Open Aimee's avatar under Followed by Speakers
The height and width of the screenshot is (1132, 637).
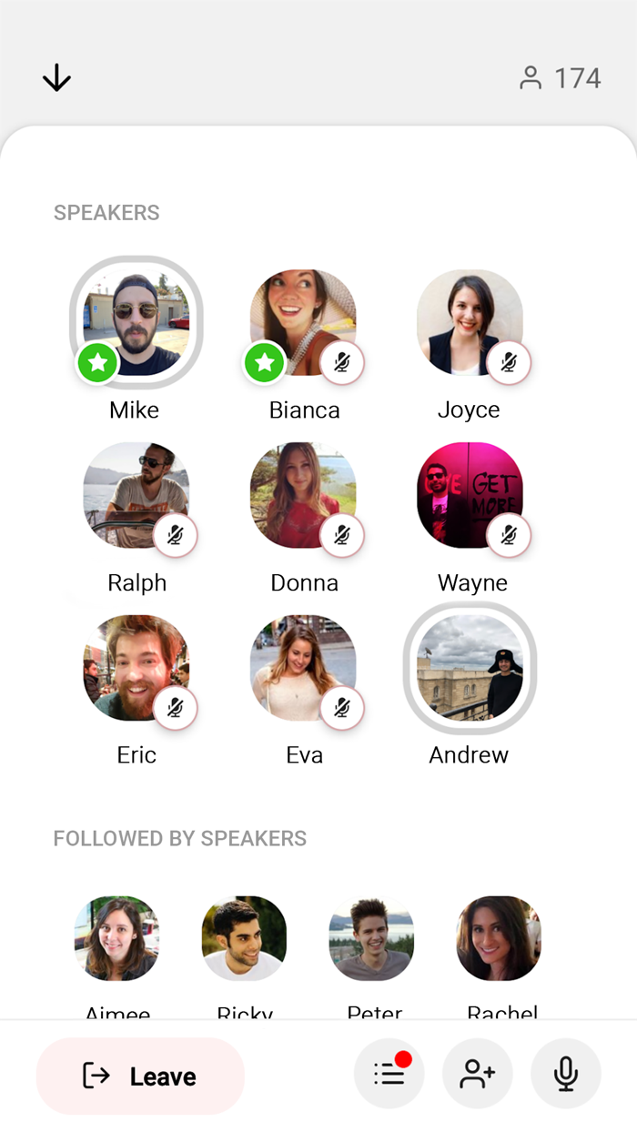tap(116, 938)
